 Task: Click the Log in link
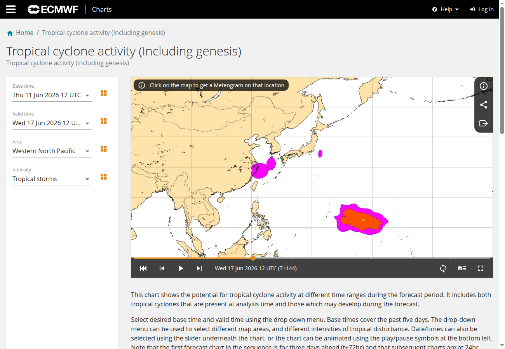(x=482, y=9)
